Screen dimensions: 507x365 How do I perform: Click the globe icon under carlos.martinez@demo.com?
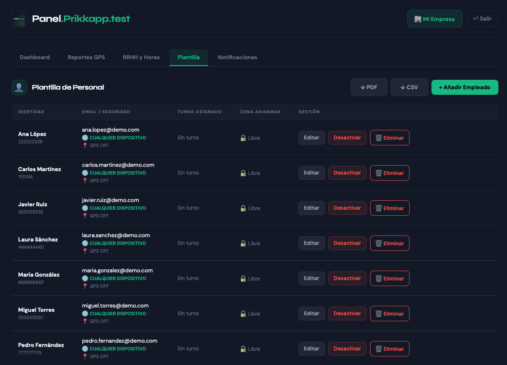(x=85, y=173)
